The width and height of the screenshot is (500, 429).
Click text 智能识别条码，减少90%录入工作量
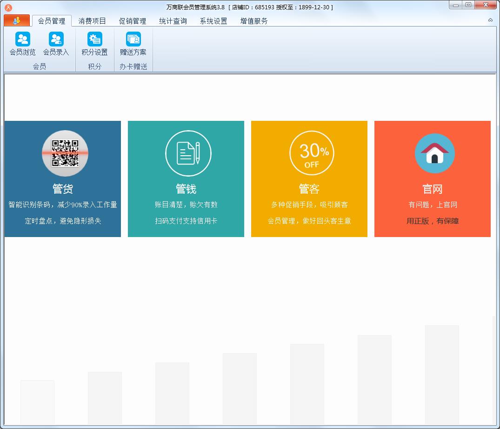pos(63,205)
